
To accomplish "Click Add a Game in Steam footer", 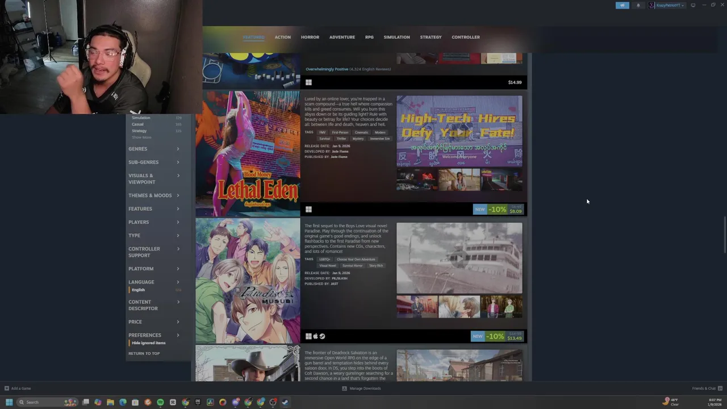I will [x=18, y=389].
